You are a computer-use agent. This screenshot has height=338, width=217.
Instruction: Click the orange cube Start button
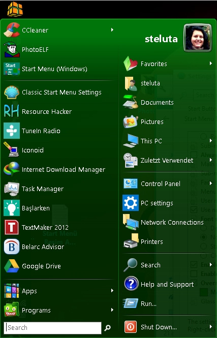(15, 9)
